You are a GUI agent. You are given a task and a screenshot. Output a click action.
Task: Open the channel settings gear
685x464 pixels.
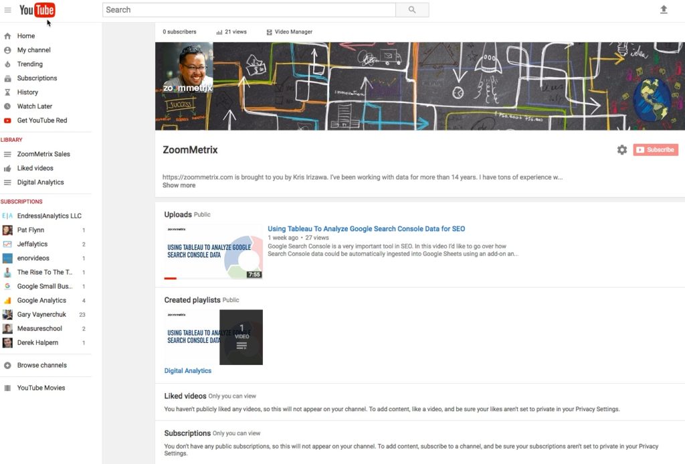(622, 149)
